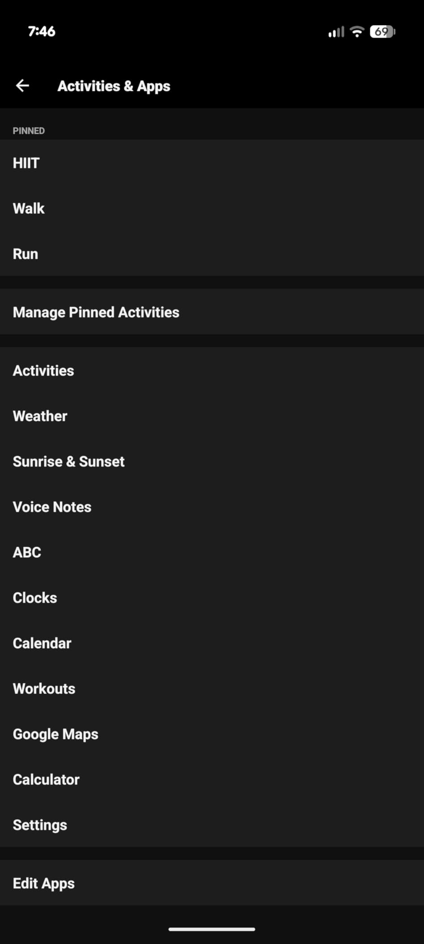Open Sunrise & Sunset
This screenshot has width=424, height=944.
pos(212,461)
